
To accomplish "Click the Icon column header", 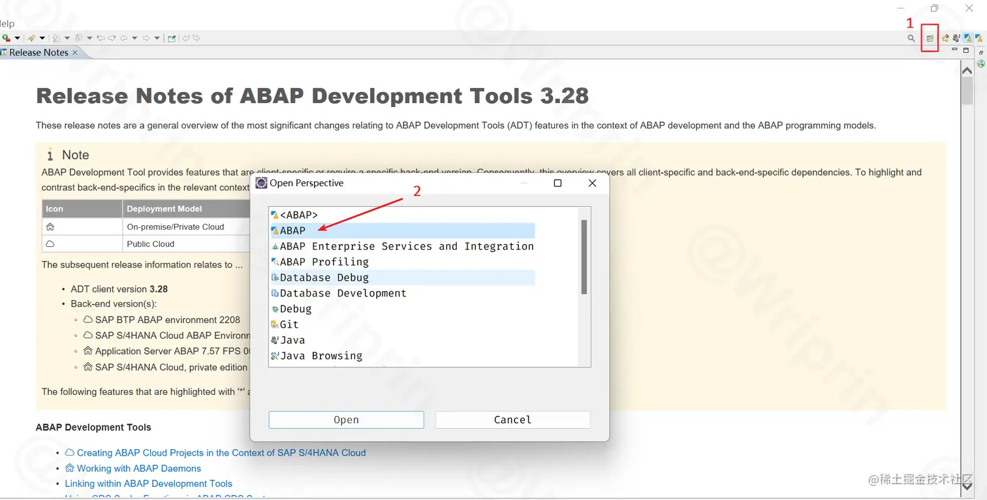I will [82, 209].
